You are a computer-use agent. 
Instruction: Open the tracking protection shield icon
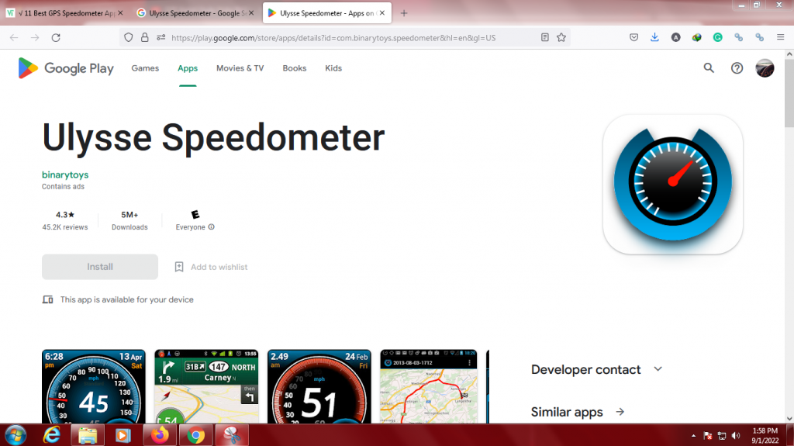point(129,37)
